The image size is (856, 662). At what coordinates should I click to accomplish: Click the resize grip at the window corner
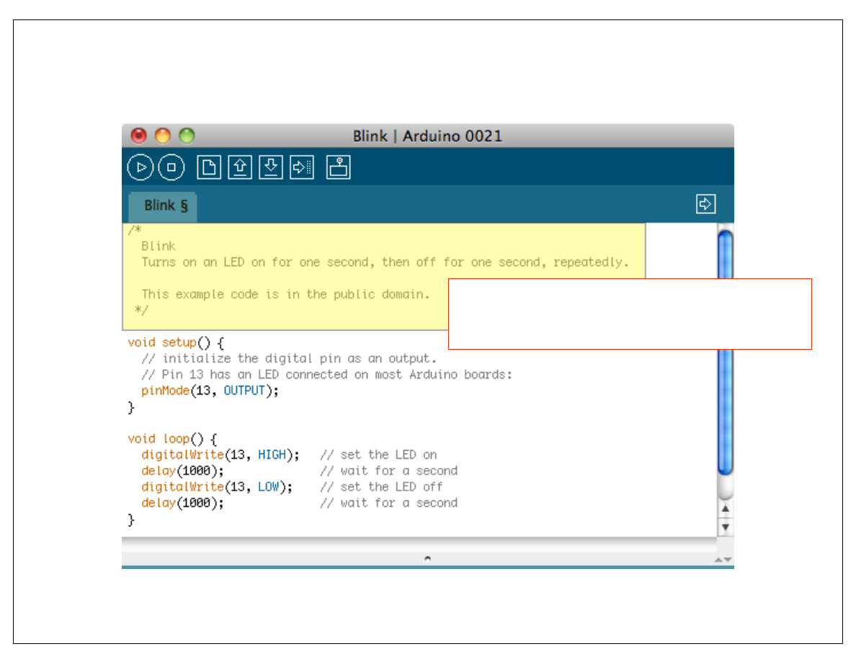(x=723, y=560)
